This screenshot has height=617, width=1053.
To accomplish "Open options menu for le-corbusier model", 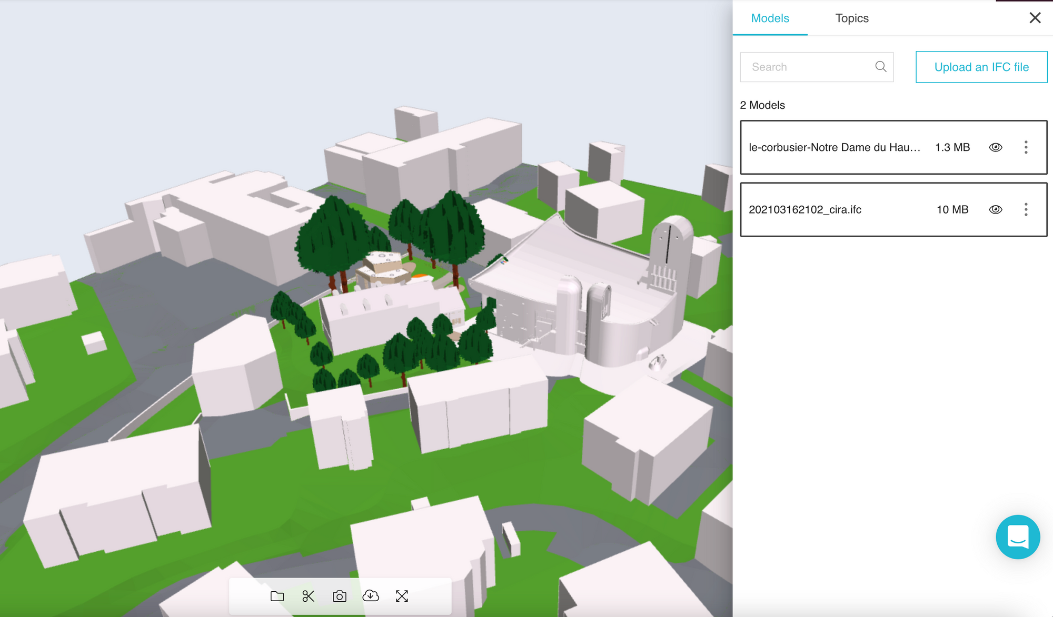I will coord(1026,147).
